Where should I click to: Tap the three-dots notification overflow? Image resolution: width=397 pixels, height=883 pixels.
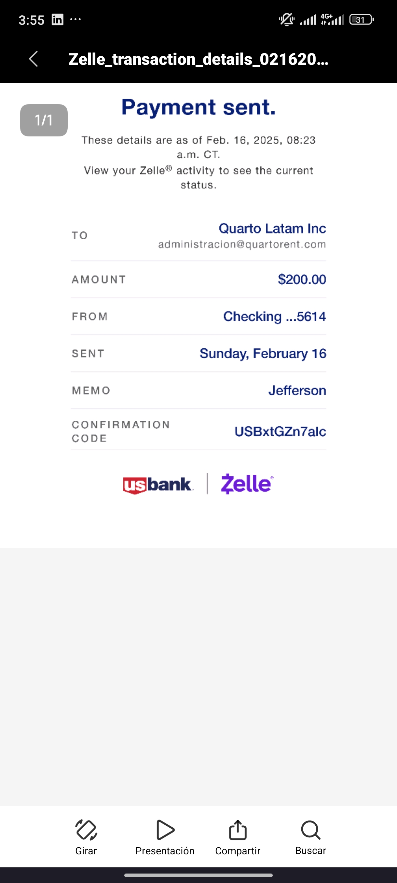pyautogui.click(x=75, y=20)
